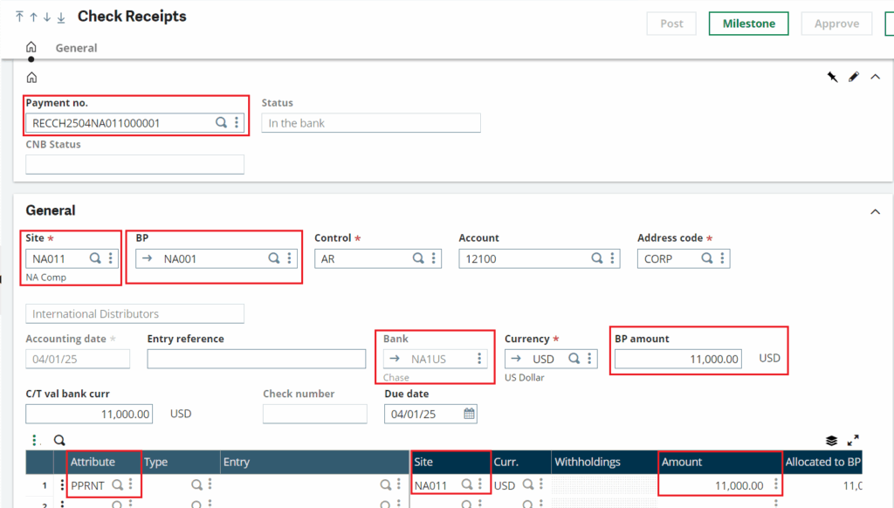Click the Entry column header
Screen dimensions: 894x508
[314, 462]
